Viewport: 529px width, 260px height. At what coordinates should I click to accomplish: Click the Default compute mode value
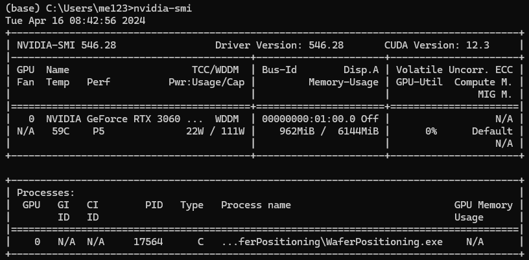(492, 131)
